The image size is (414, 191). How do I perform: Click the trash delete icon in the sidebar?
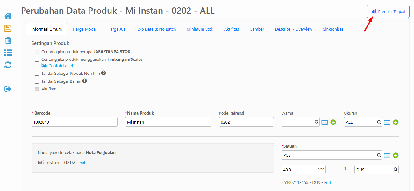coord(8,40)
